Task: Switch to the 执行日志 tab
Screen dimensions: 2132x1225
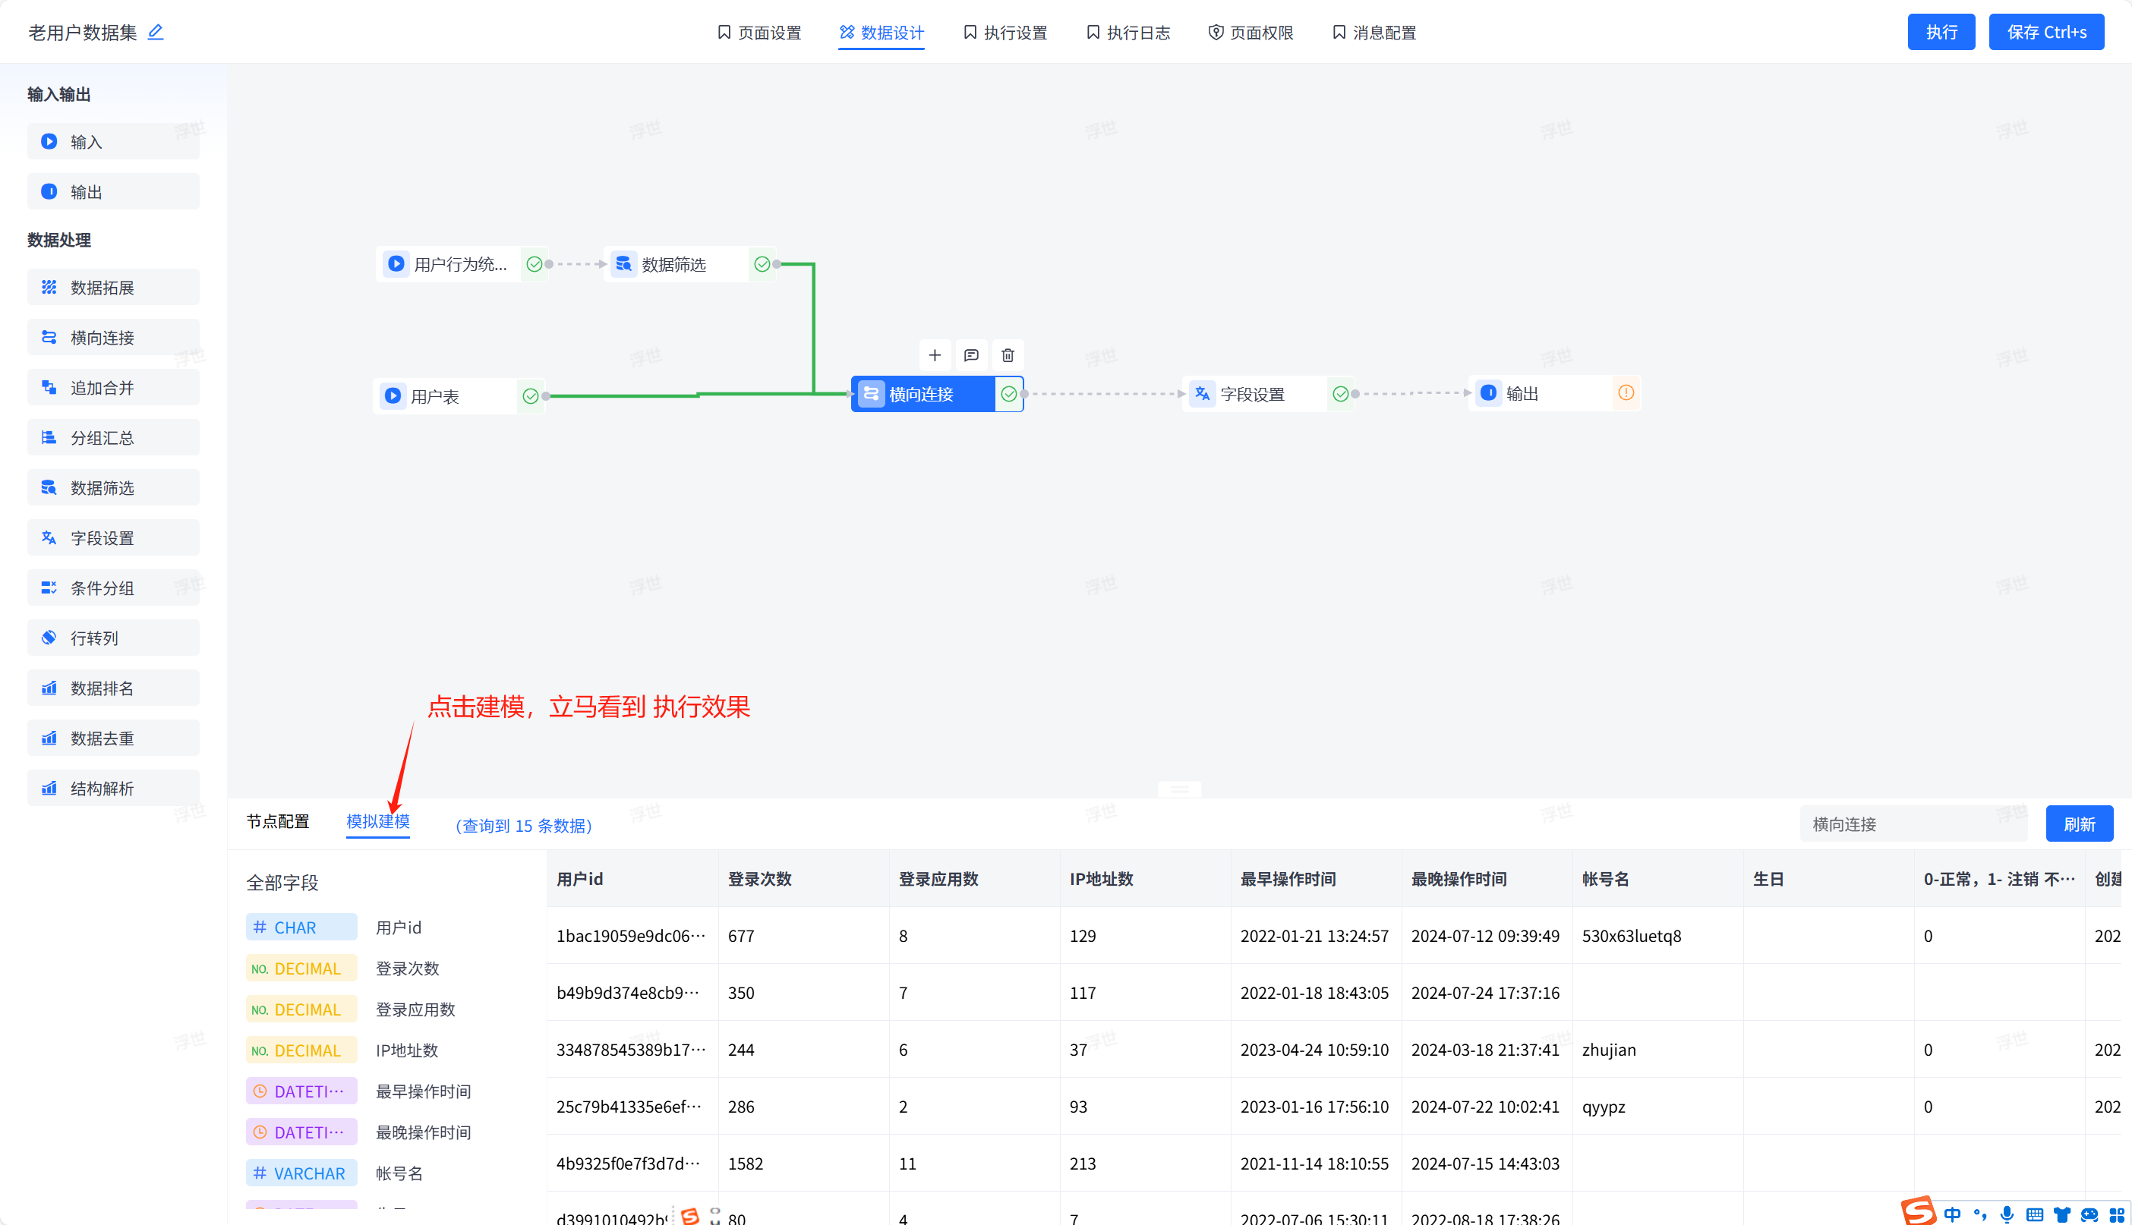Action: click(x=1127, y=33)
